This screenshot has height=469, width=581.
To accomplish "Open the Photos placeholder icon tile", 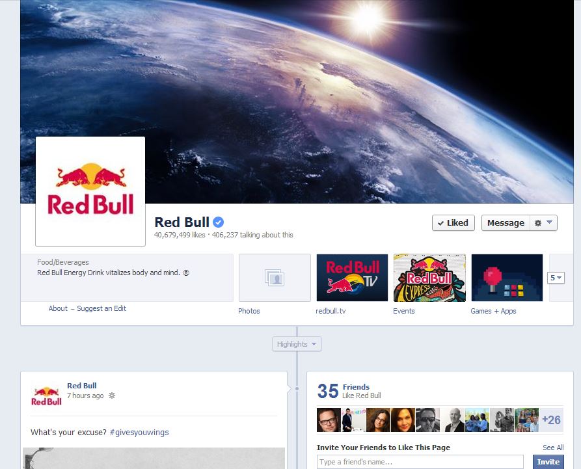I will pos(275,278).
